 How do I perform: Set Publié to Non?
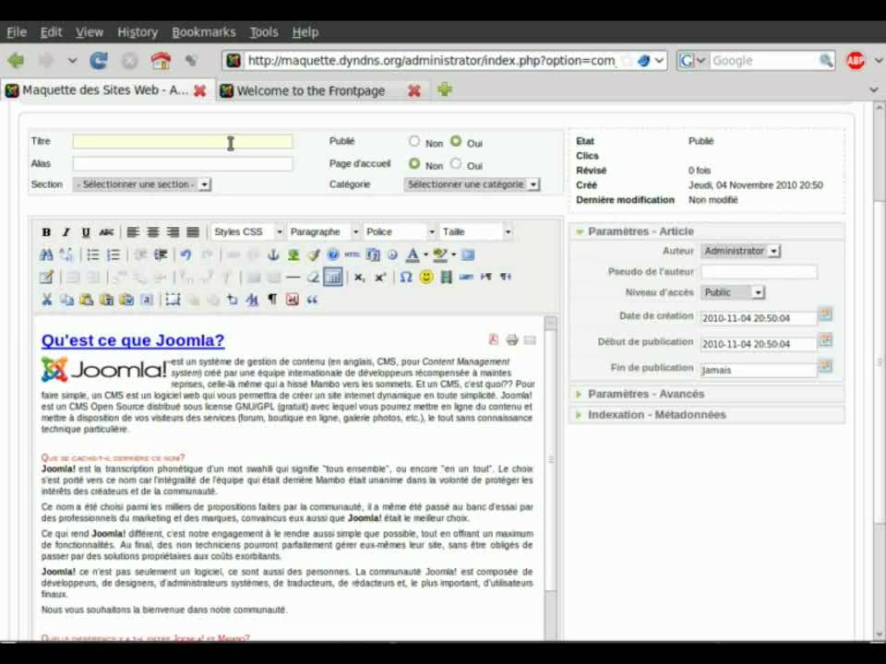pyautogui.click(x=414, y=141)
